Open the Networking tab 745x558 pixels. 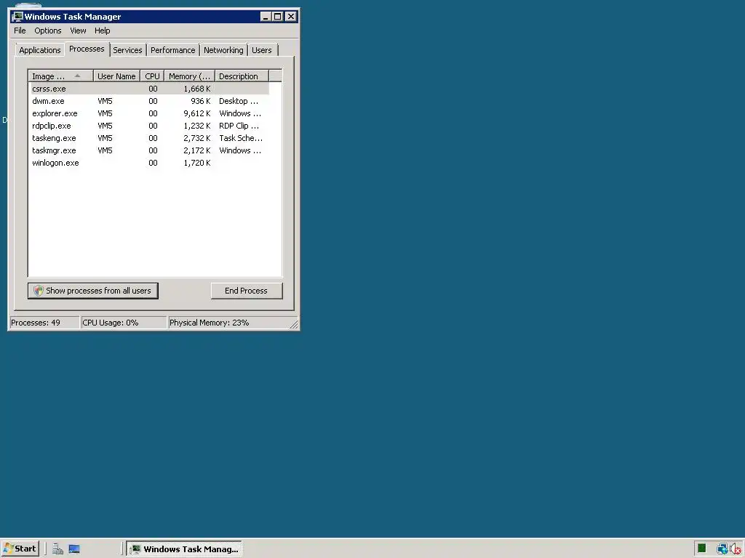click(223, 50)
